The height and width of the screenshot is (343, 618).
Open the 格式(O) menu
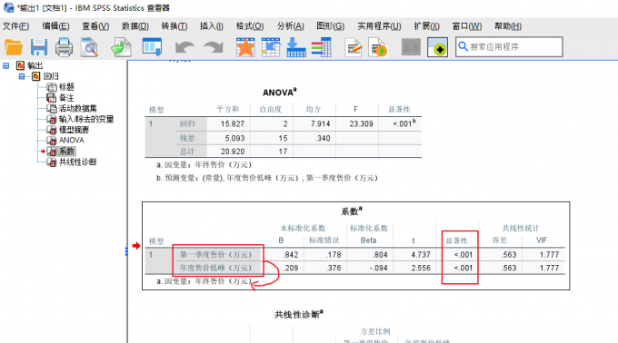click(250, 26)
